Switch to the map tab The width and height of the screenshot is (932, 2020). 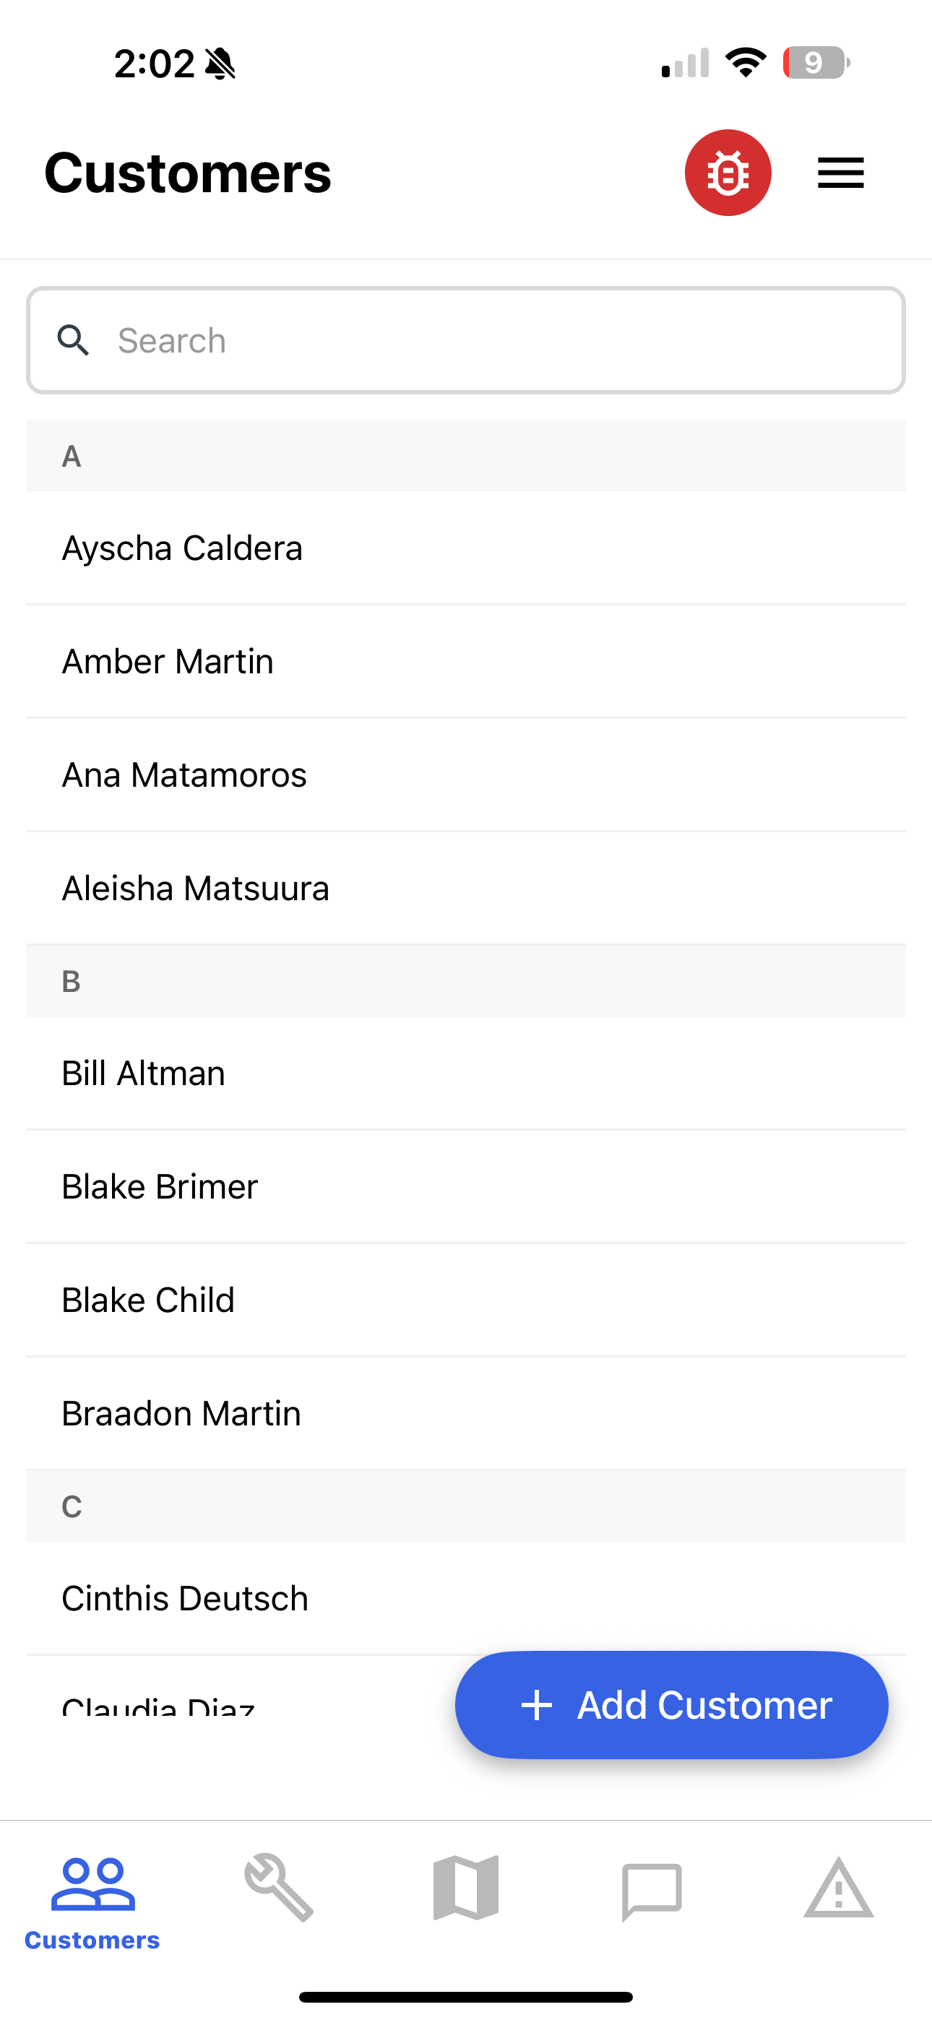click(466, 1888)
